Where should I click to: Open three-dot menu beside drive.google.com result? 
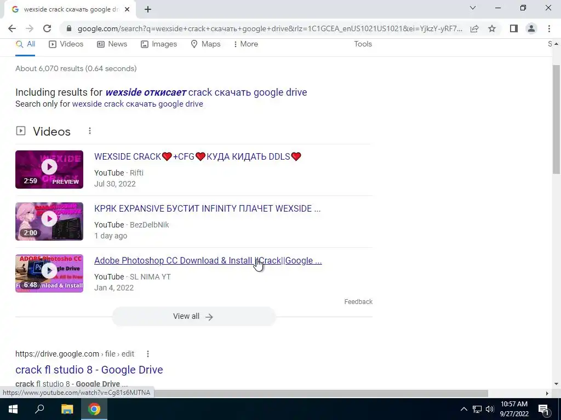pyautogui.click(x=148, y=354)
